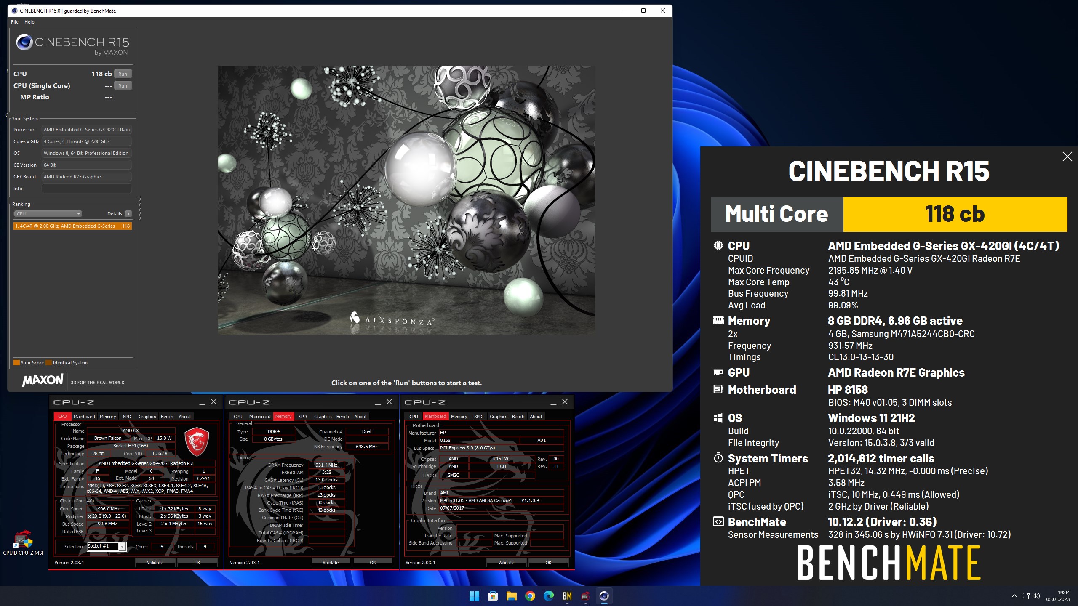This screenshot has width=1078, height=606.
Task: Open the Ranking CPU dropdown
Action: (x=48, y=214)
